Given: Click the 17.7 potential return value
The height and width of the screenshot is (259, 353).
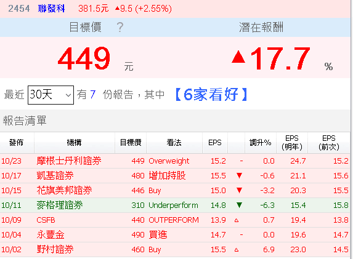Looking at the screenshot, I should [280, 58].
